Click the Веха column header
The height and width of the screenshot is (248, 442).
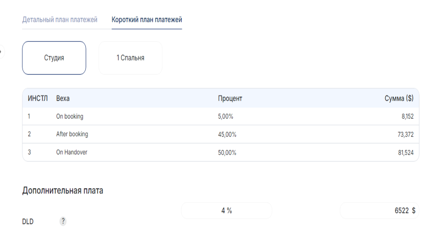tap(63, 98)
